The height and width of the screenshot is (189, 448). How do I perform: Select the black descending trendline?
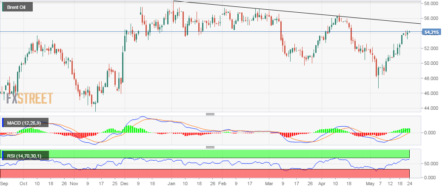coord(297,12)
